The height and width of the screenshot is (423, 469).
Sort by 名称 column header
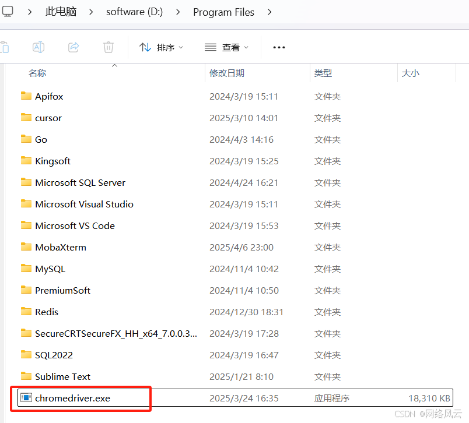click(37, 73)
